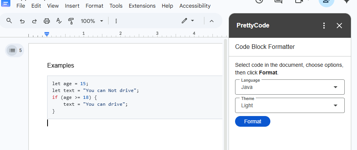Open the Format menu
The height and width of the screenshot is (150, 357).
coord(94,6)
